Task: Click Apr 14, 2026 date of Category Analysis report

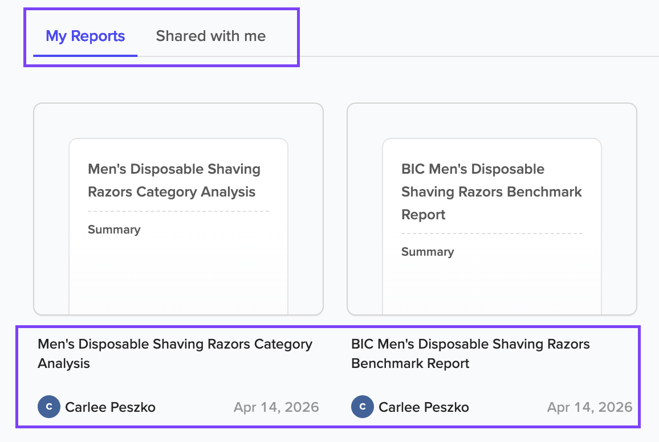Action: pyautogui.click(x=276, y=407)
